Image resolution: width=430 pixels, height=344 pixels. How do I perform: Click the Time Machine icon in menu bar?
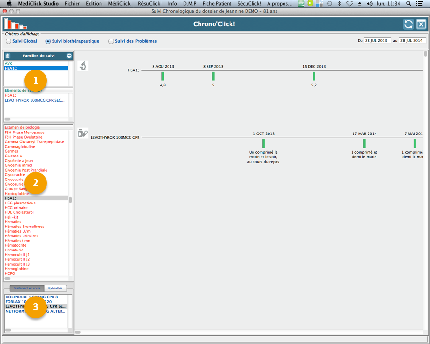pos(330,3)
